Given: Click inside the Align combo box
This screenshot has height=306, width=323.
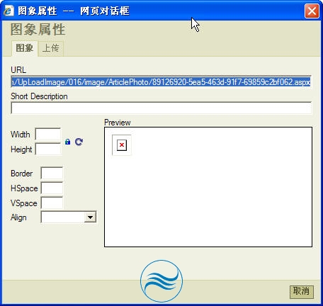Looking at the screenshot, I should 63,217.
